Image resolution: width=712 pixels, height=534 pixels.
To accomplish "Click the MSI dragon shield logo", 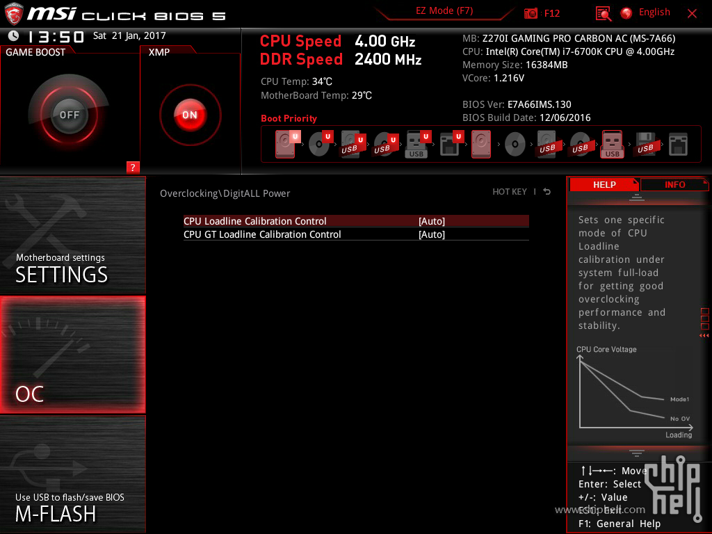I will [x=14, y=14].
